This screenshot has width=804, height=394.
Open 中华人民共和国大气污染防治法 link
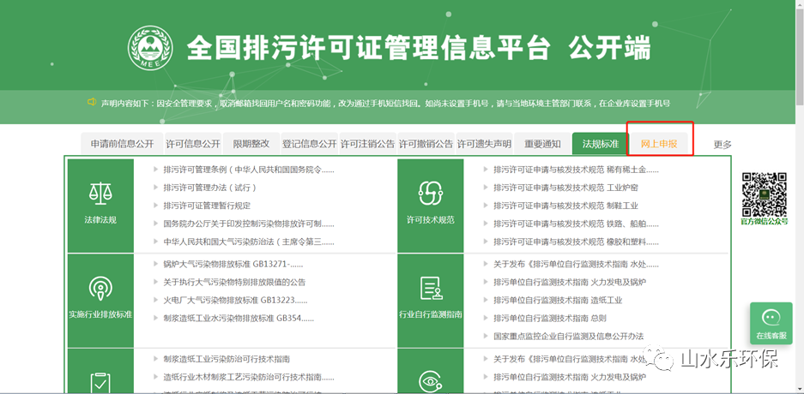pos(249,242)
